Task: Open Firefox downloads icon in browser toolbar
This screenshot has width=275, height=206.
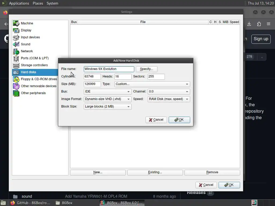Action: click(249, 24)
